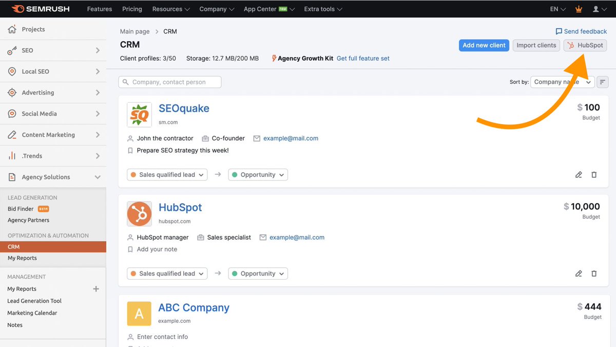Open Lead Generation Tool in sidebar
The height and width of the screenshot is (347, 616).
pos(34,301)
